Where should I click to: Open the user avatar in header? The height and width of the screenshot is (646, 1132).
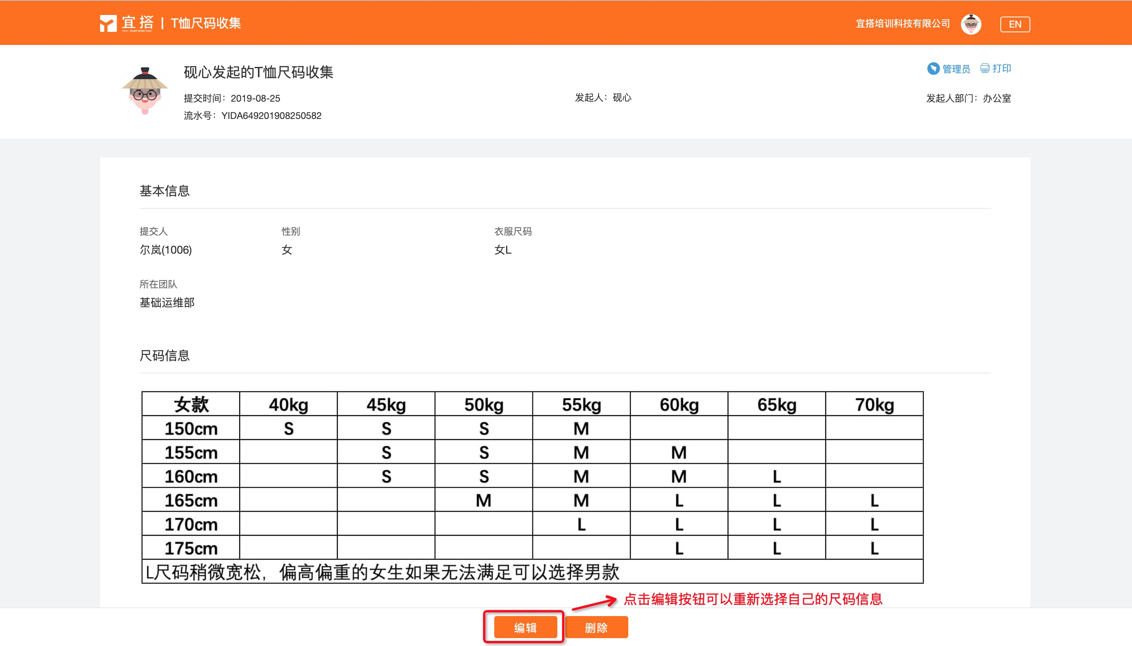click(x=970, y=24)
